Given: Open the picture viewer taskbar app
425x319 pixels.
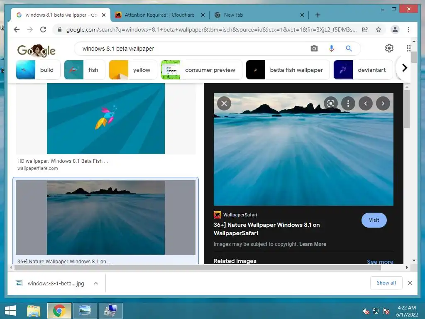Looking at the screenshot, I should [x=85, y=311].
